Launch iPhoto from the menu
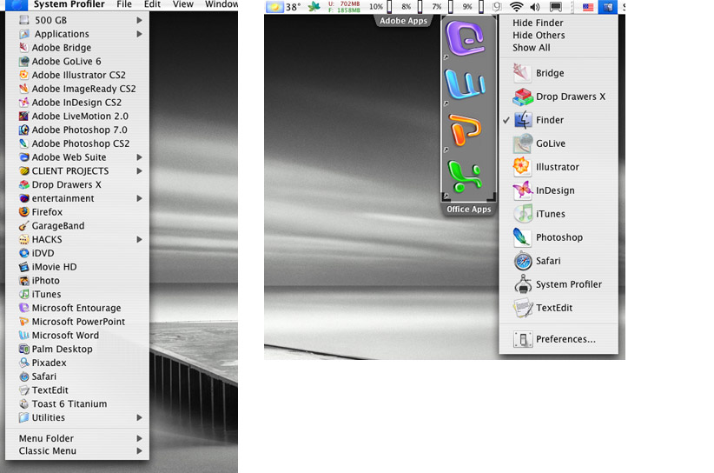The height and width of the screenshot is (473, 714). (77, 280)
